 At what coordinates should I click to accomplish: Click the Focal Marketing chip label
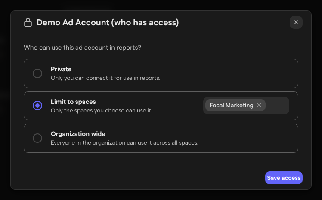tap(232, 105)
